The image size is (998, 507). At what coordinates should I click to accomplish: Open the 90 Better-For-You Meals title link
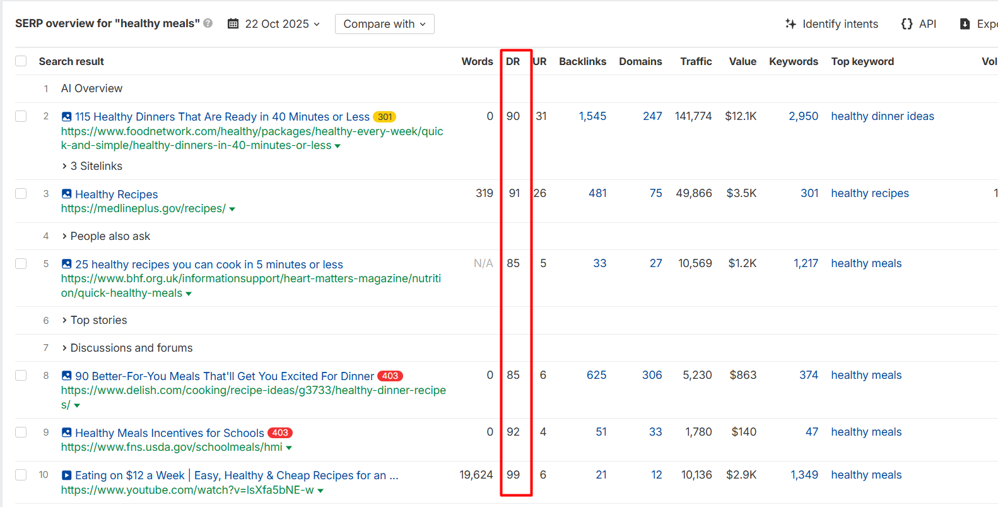[x=225, y=376]
